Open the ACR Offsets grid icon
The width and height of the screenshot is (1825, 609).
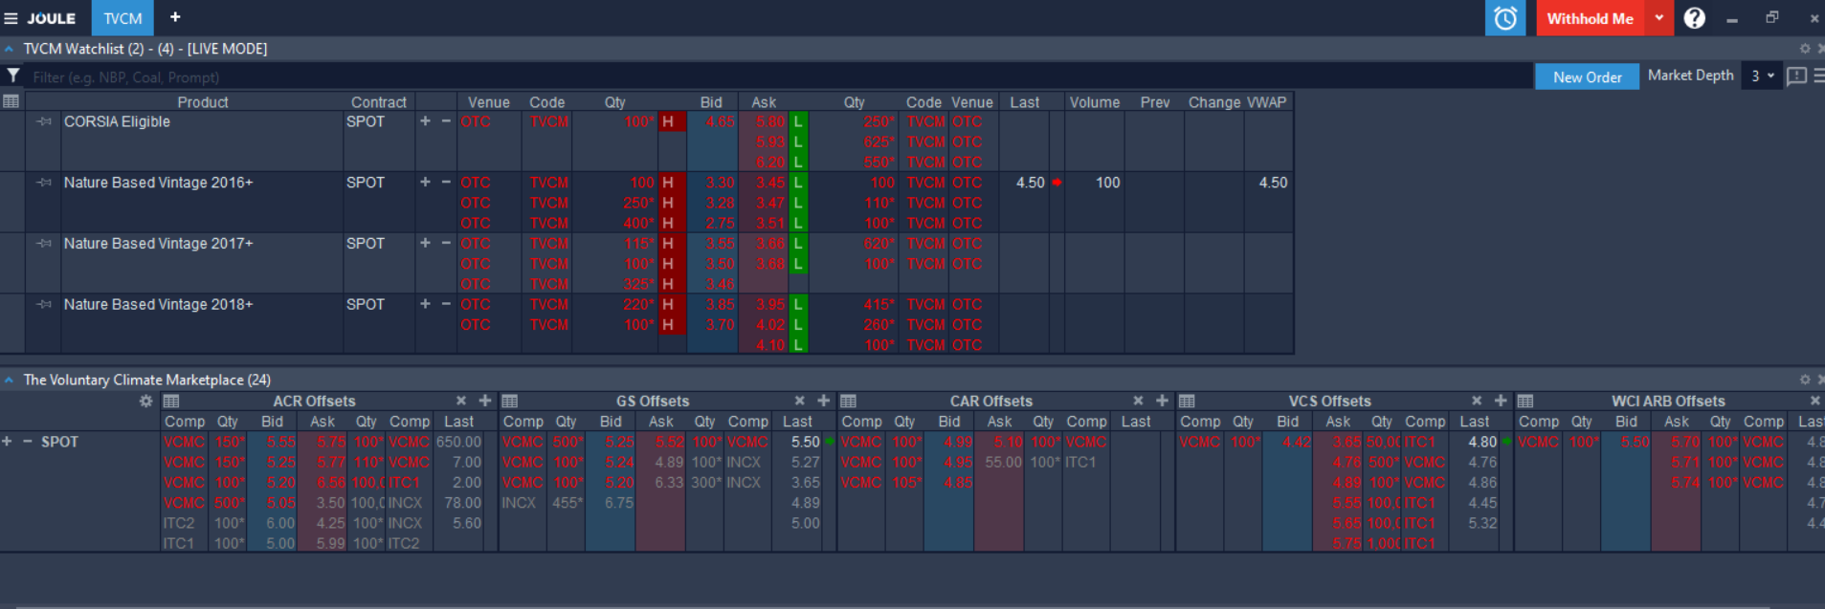click(x=171, y=401)
